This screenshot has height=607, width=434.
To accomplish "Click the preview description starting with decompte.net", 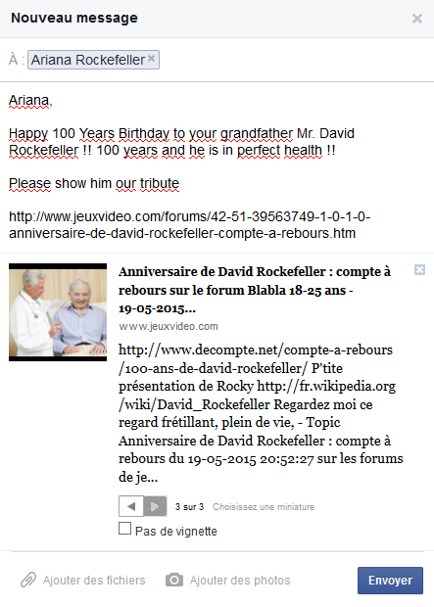I will [x=261, y=413].
